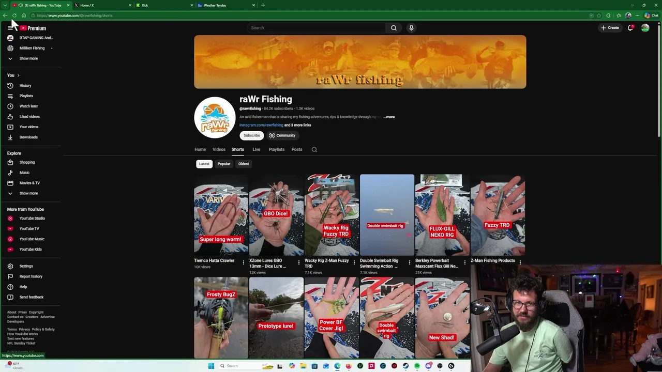The height and width of the screenshot is (372, 662).
Task: Open the browser favorites icon
Action: (x=619, y=16)
